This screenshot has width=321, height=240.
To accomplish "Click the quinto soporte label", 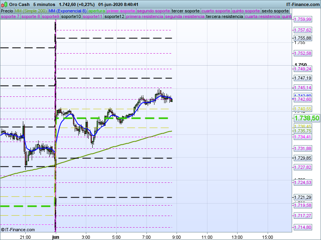I will click(246, 11).
